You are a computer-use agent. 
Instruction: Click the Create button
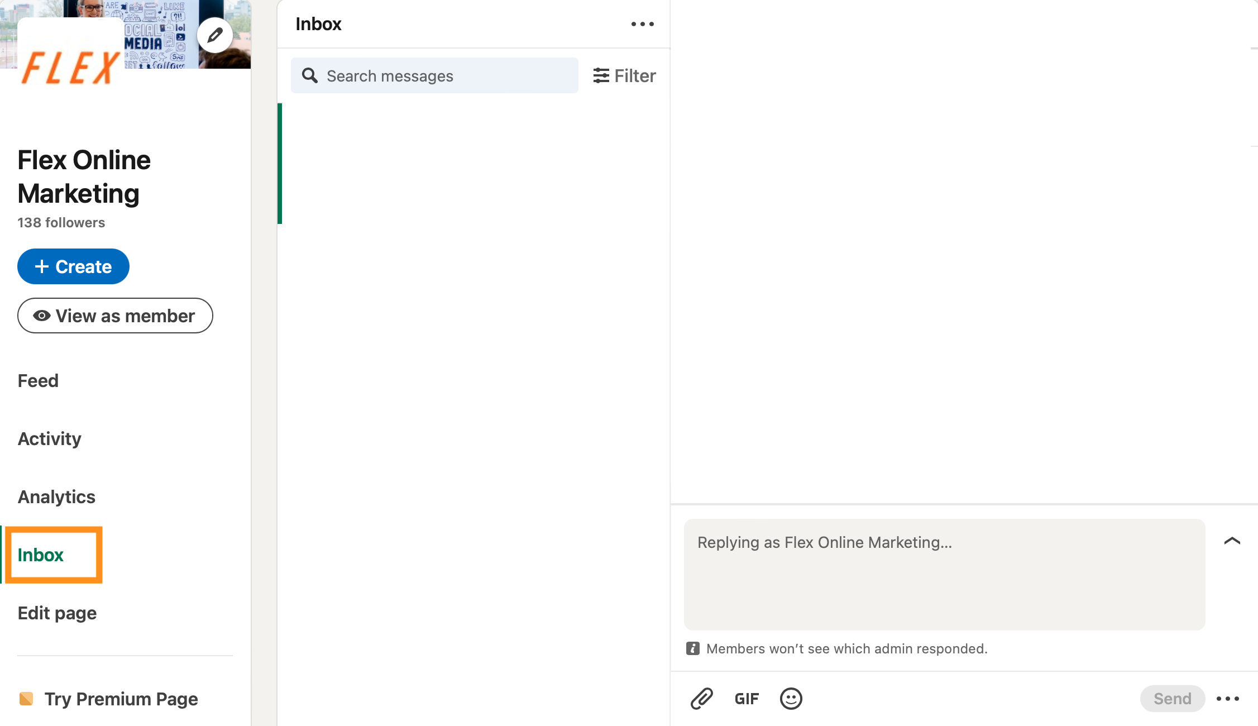73,266
